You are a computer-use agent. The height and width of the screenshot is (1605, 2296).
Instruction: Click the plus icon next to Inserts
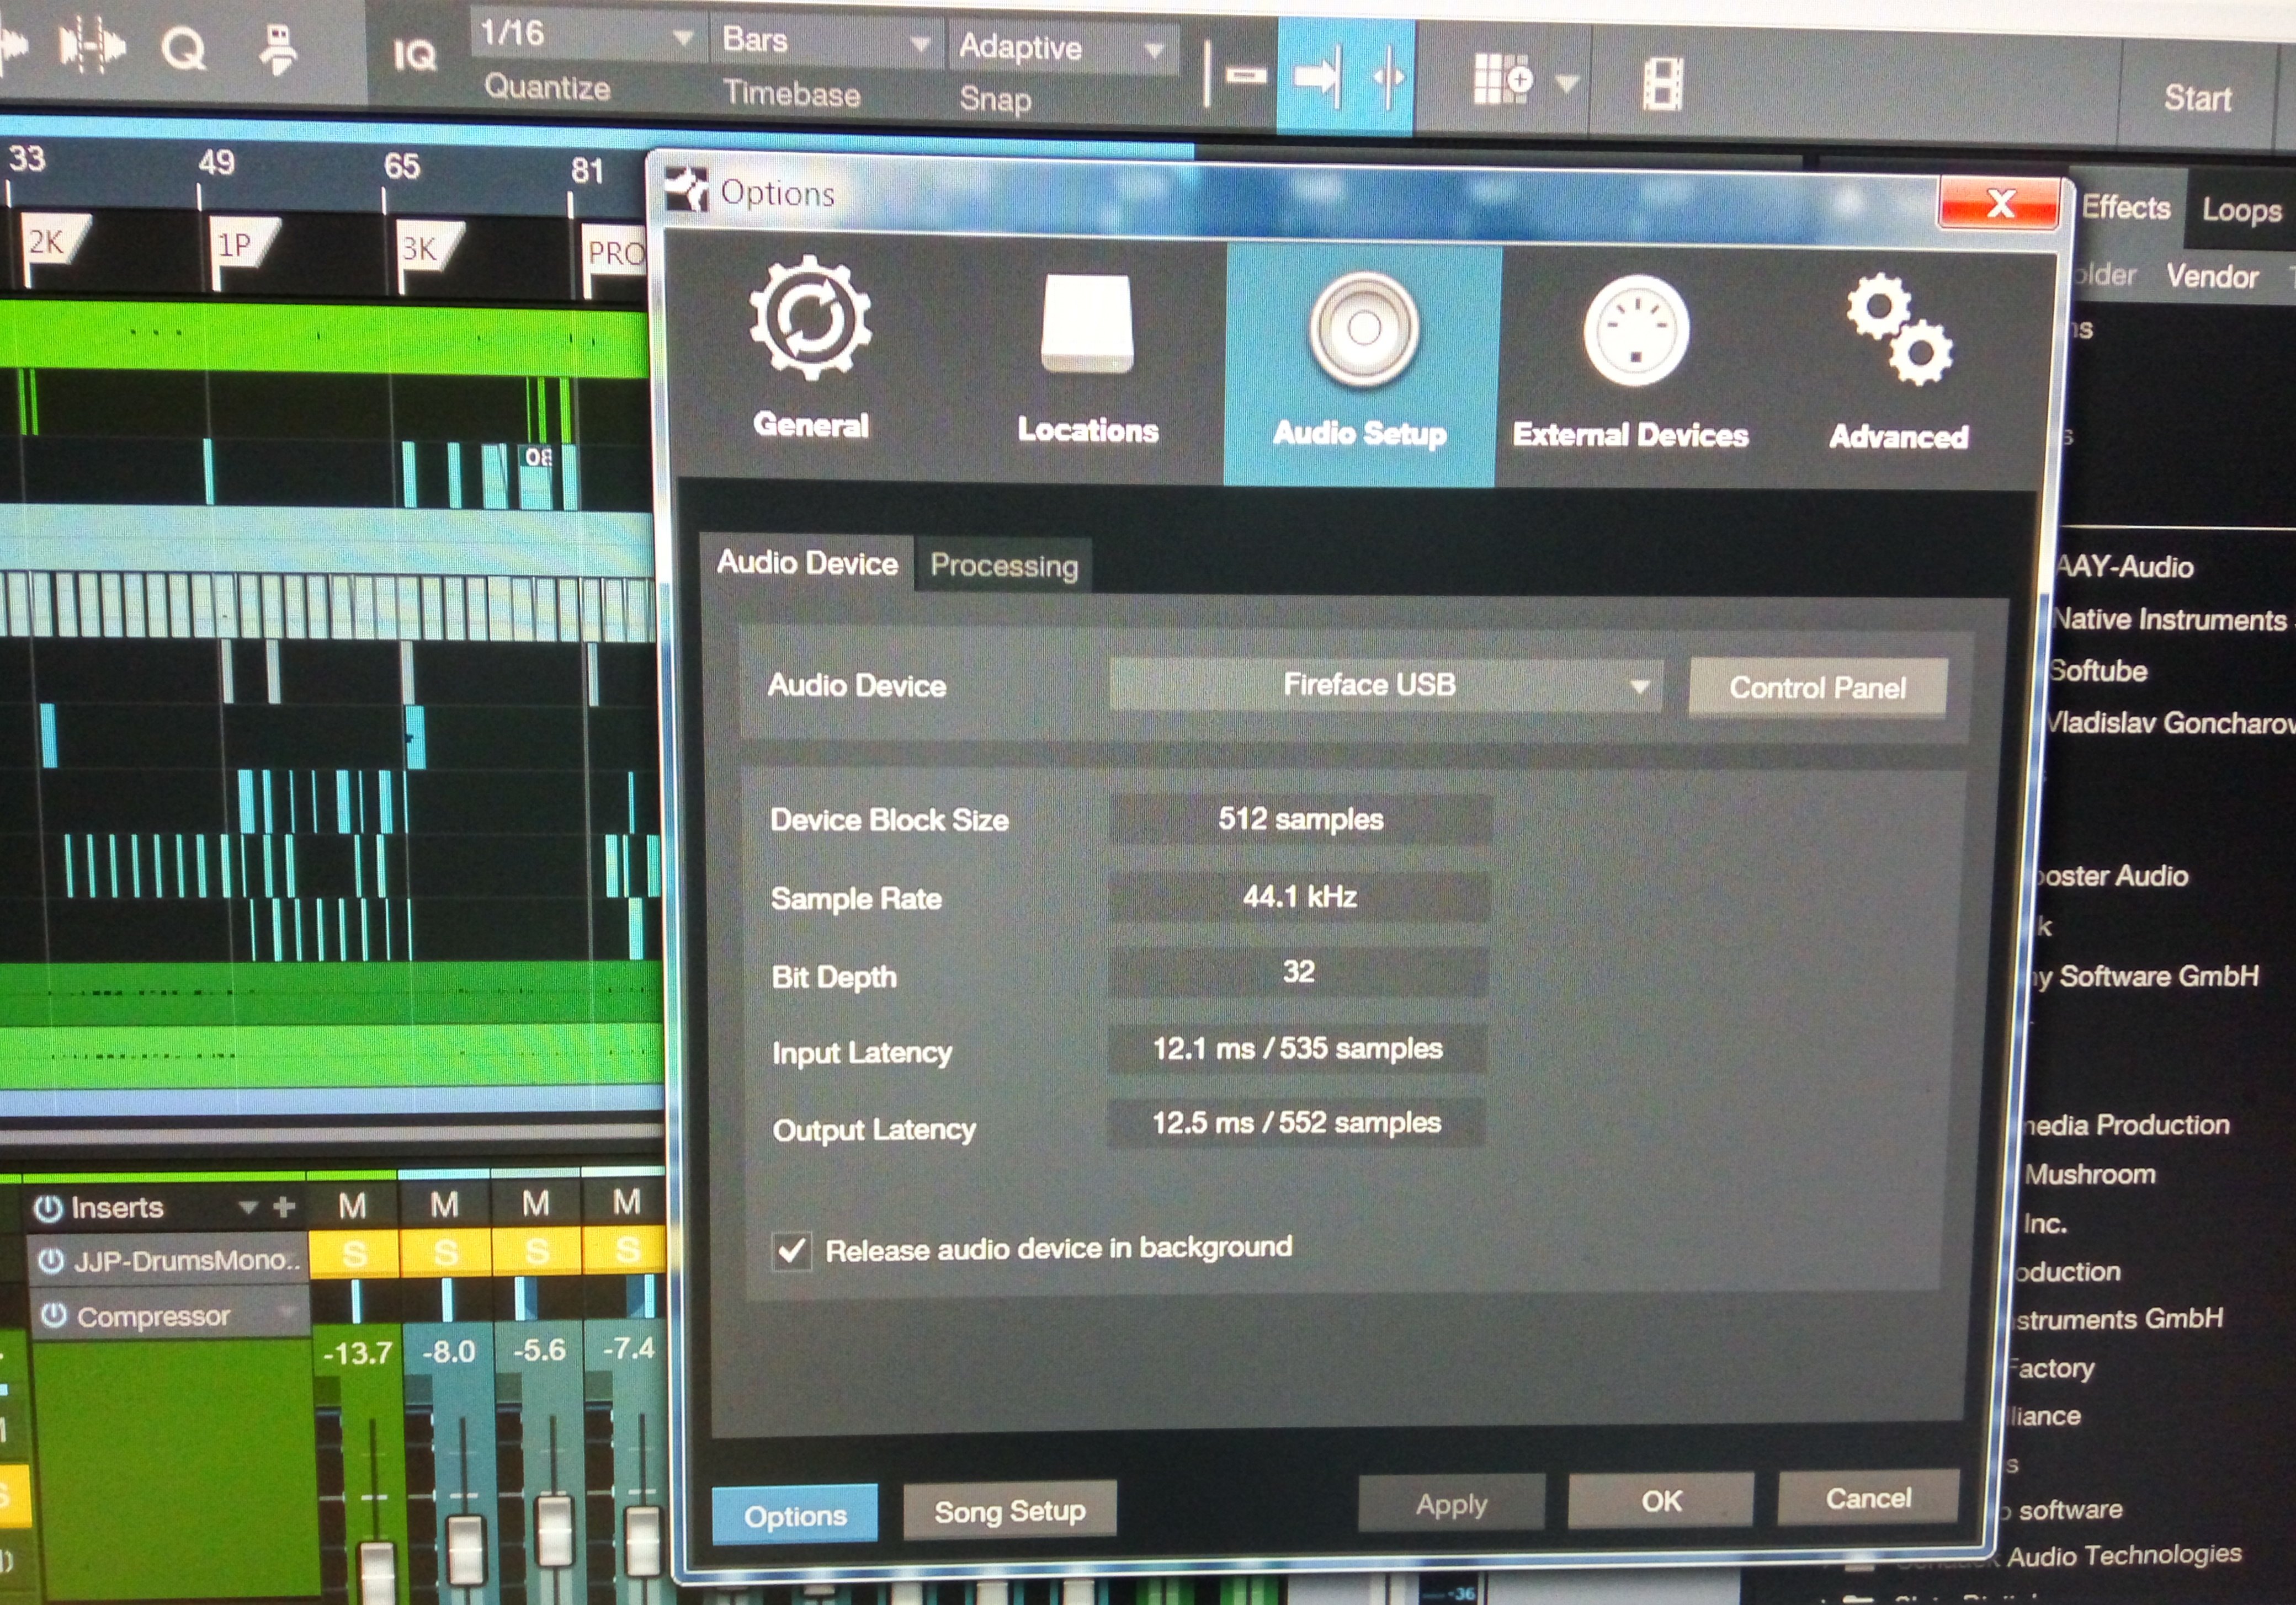pyautogui.click(x=284, y=1207)
